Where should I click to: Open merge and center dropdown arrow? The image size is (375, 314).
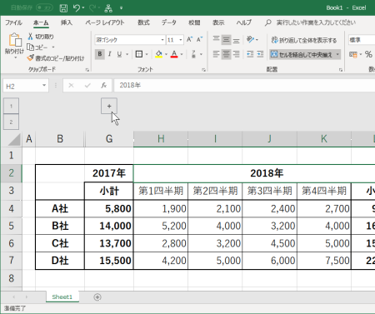coord(337,54)
